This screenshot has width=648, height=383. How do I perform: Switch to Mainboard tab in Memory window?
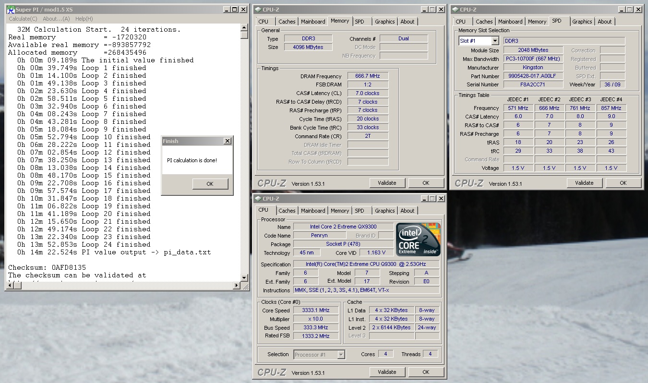pyautogui.click(x=313, y=22)
